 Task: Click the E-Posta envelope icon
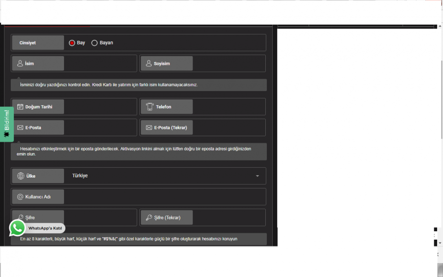tap(20, 127)
